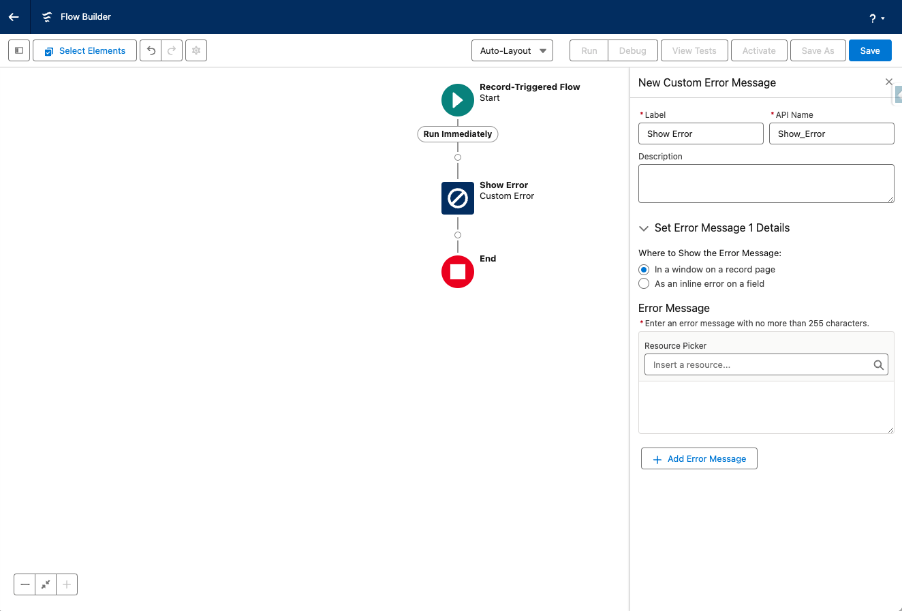This screenshot has height=611, width=902.
Task: Select the red End element
Action: (457, 272)
